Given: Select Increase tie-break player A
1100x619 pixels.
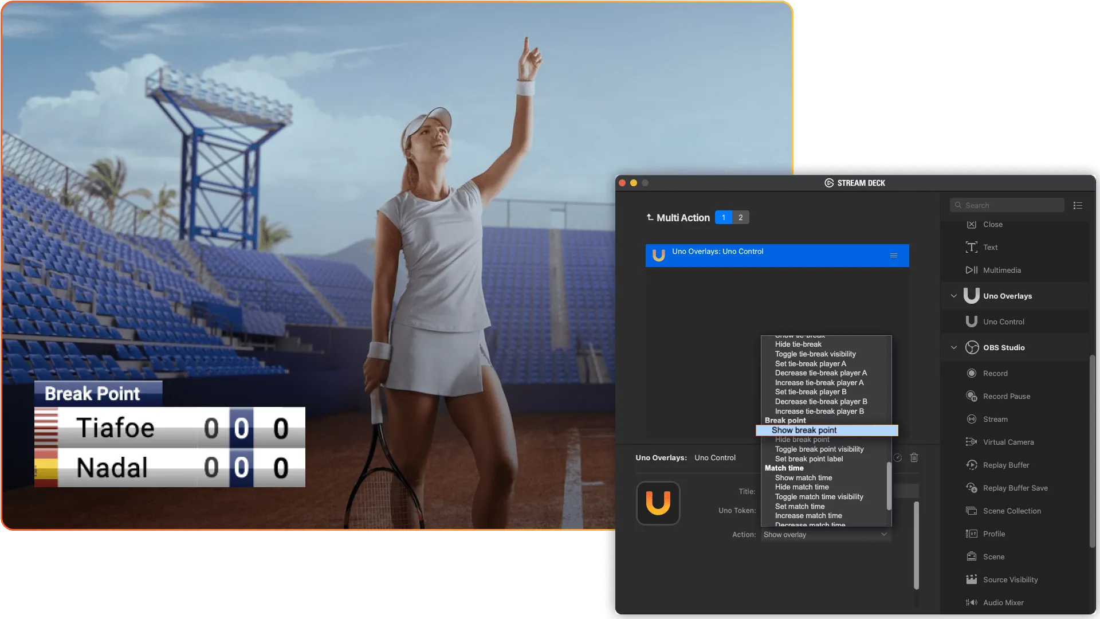Looking at the screenshot, I should click(819, 383).
